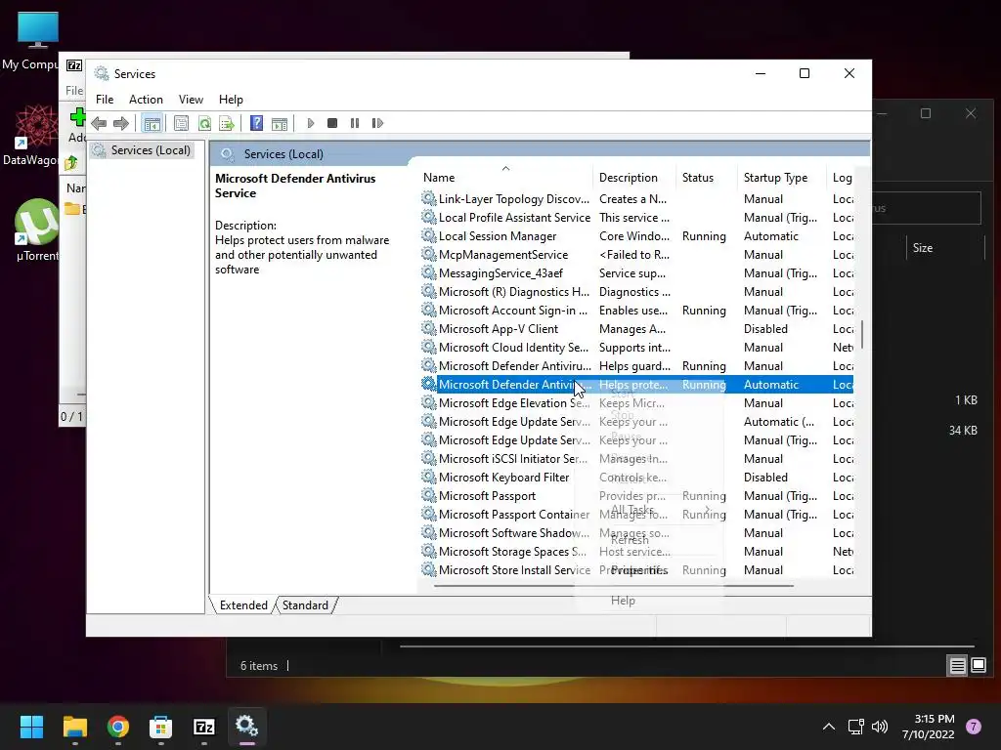The image size is (1001, 750).
Task: Sort by the Description column header
Action: point(634,178)
